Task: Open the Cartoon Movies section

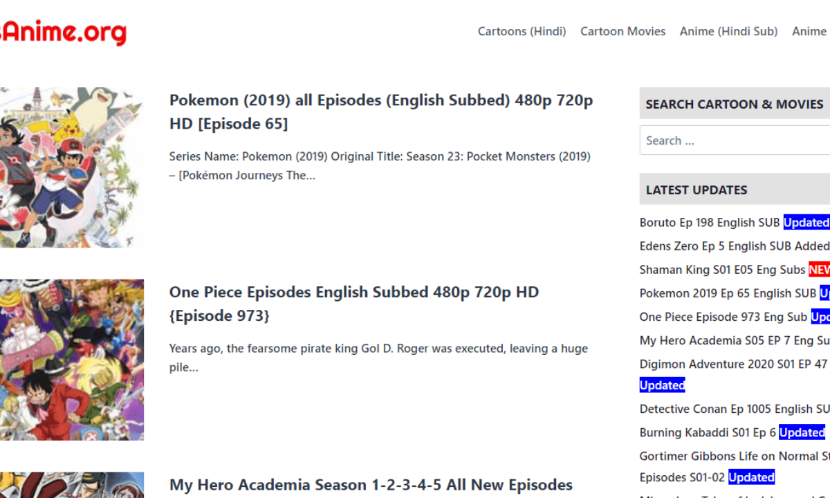Action: pyautogui.click(x=622, y=31)
